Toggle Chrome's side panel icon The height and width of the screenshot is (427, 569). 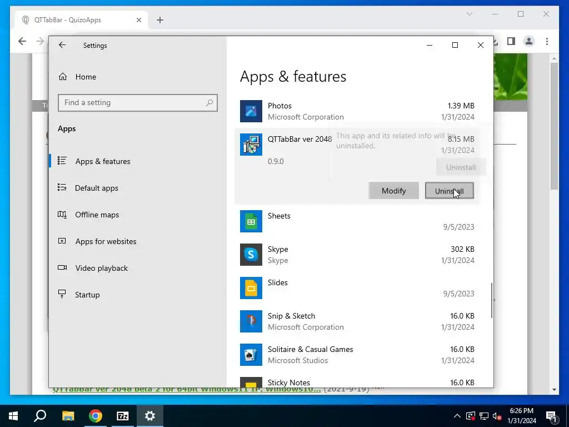(511, 41)
